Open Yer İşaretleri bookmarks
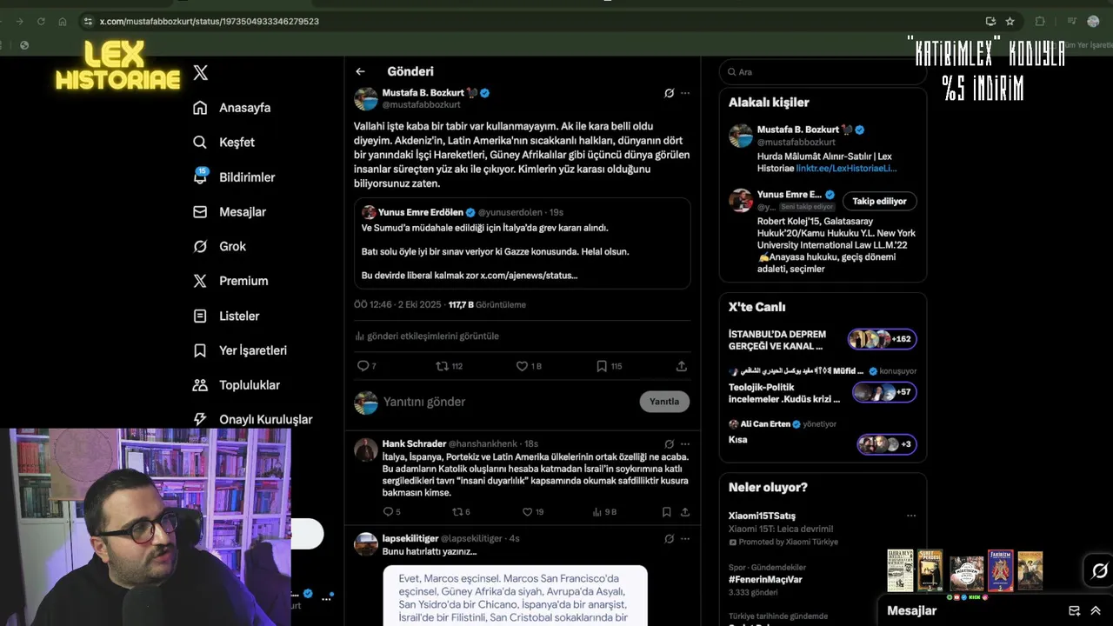Screen dimensions: 1113x626 (240, 350)
